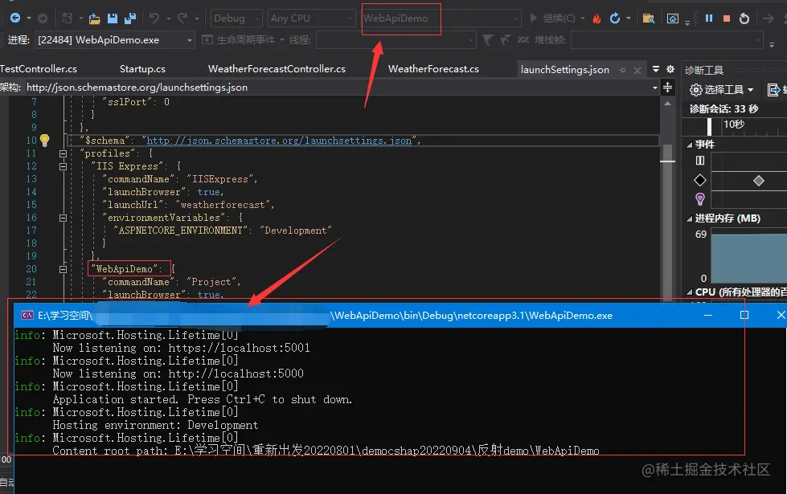This screenshot has width=787, height=494.
Task: Click the thread filter funnel icon
Action: pyautogui.click(x=487, y=39)
